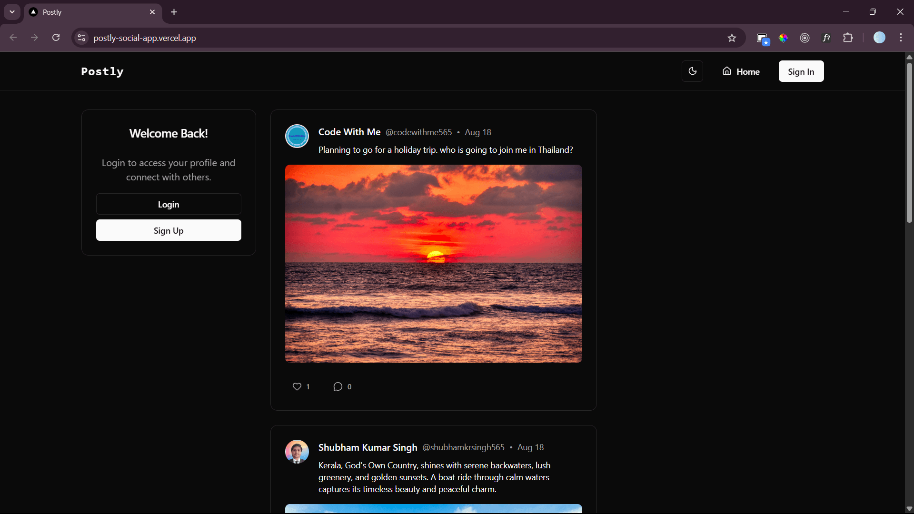Open comments on the Thailand trip post
This screenshot has height=514, width=914.
338,386
